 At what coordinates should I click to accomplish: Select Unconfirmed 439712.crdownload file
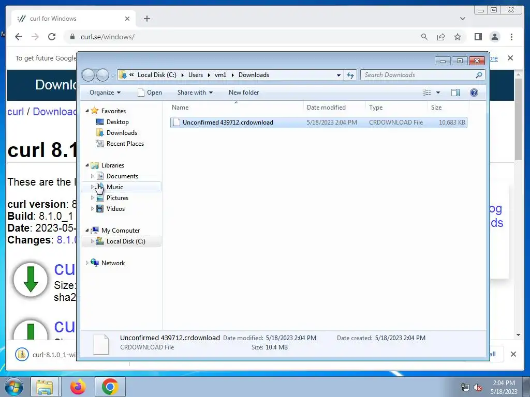pos(319,123)
